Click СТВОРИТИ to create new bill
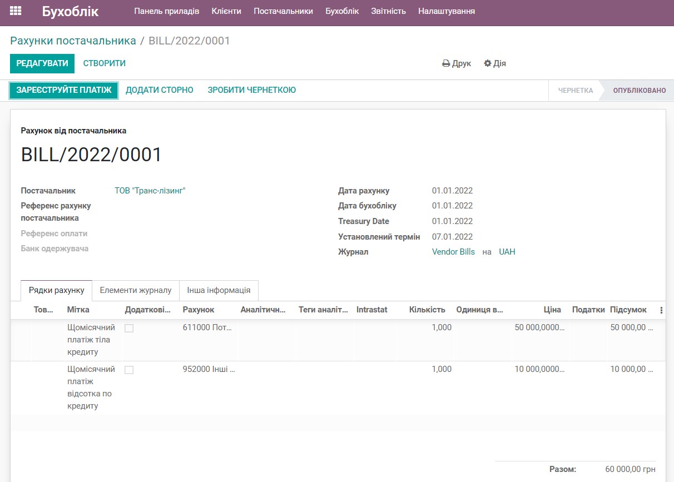 (x=104, y=63)
